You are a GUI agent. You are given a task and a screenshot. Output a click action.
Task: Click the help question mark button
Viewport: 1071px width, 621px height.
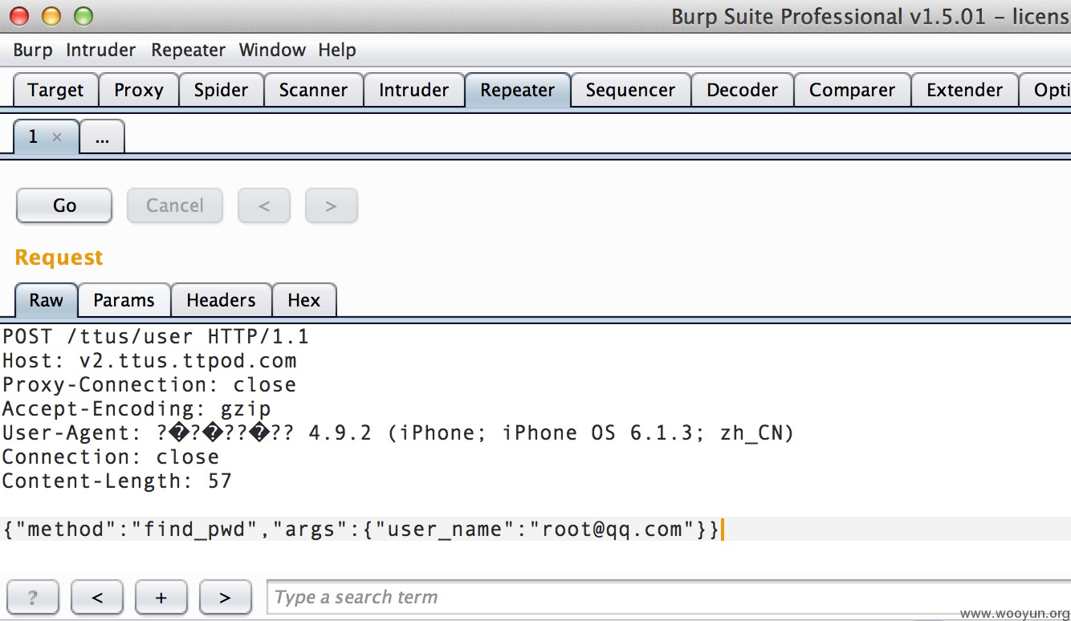click(32, 597)
